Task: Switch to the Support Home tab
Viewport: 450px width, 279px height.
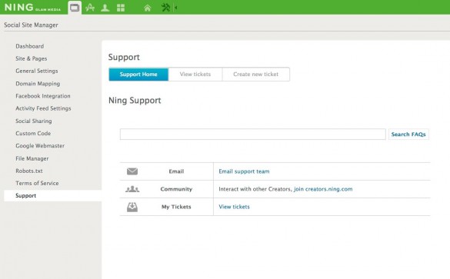Action: pos(138,75)
